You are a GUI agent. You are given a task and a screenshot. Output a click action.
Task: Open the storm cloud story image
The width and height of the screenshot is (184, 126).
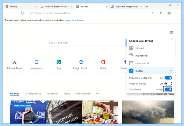[148, 112]
